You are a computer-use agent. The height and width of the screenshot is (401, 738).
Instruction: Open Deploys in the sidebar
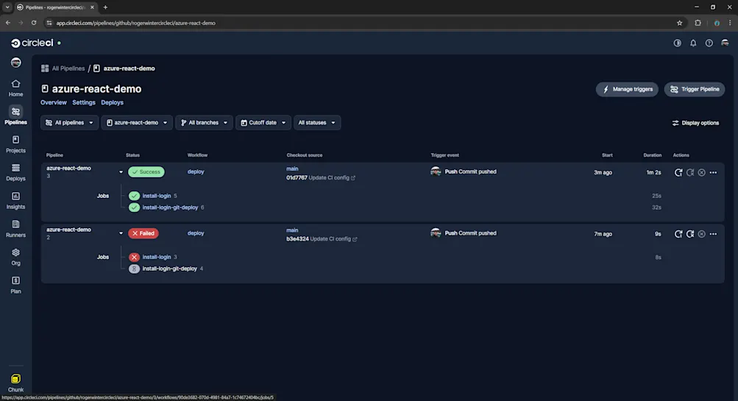coord(15,173)
